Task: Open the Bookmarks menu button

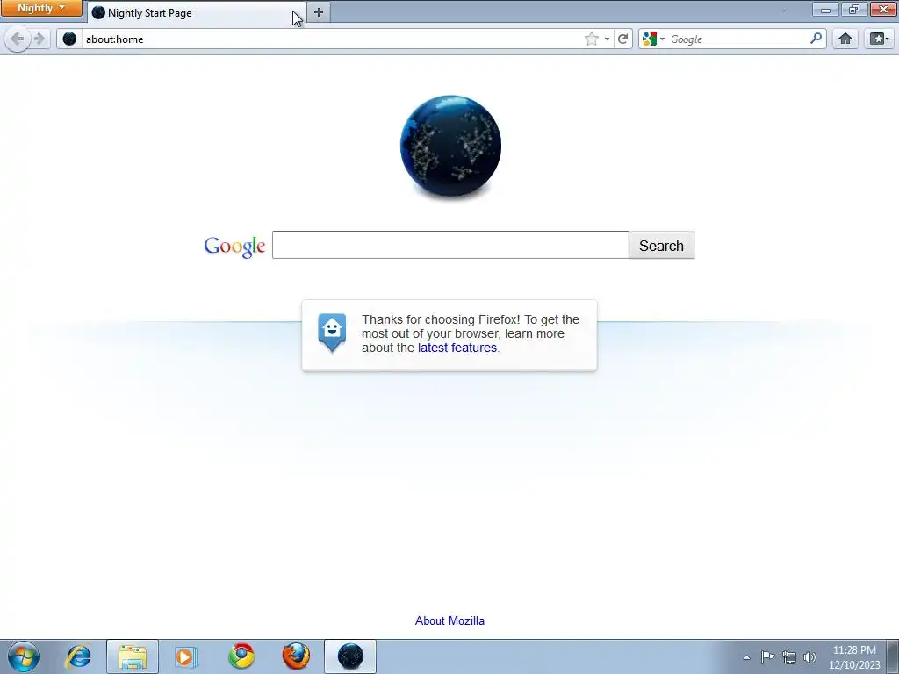Action: (879, 39)
